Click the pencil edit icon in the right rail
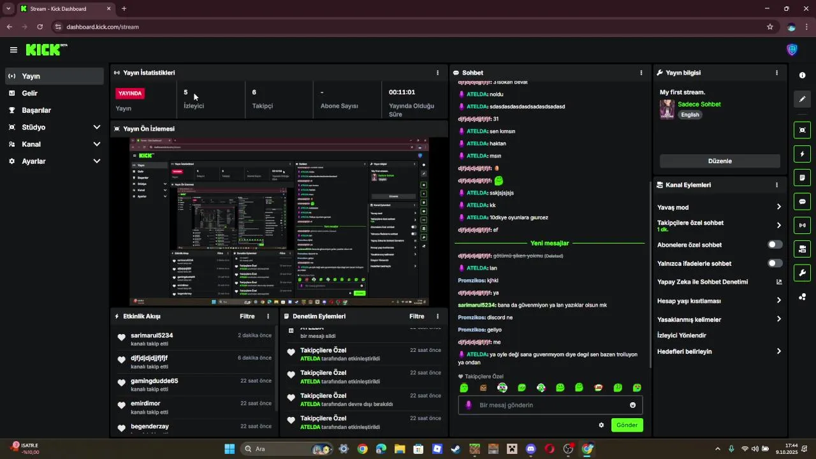The width and height of the screenshot is (816, 459). pos(802,99)
